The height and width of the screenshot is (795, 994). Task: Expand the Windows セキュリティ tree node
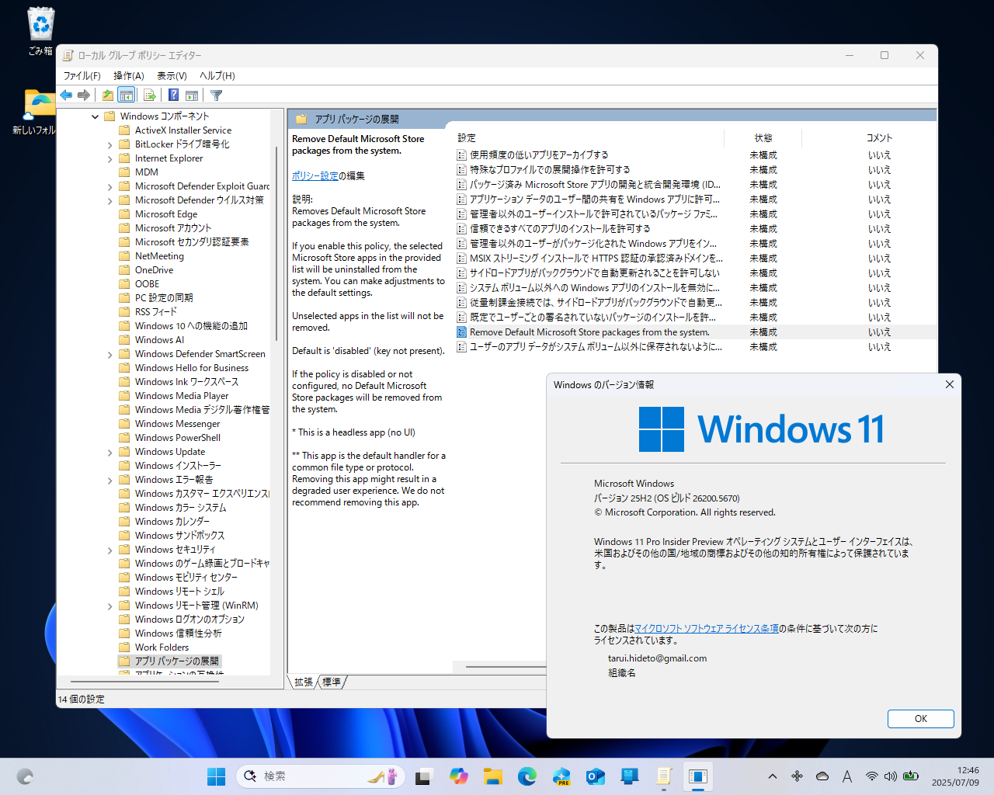(111, 549)
